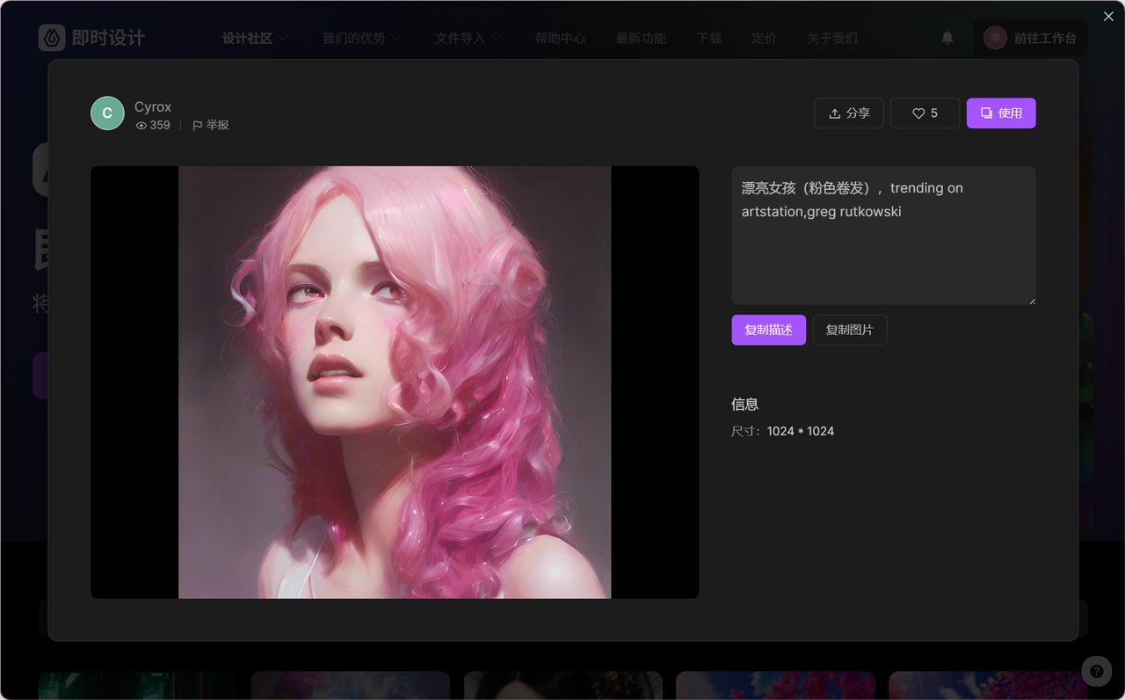1125x700 pixels.
Task: Open the 最新功能 menu item
Action: pos(641,39)
